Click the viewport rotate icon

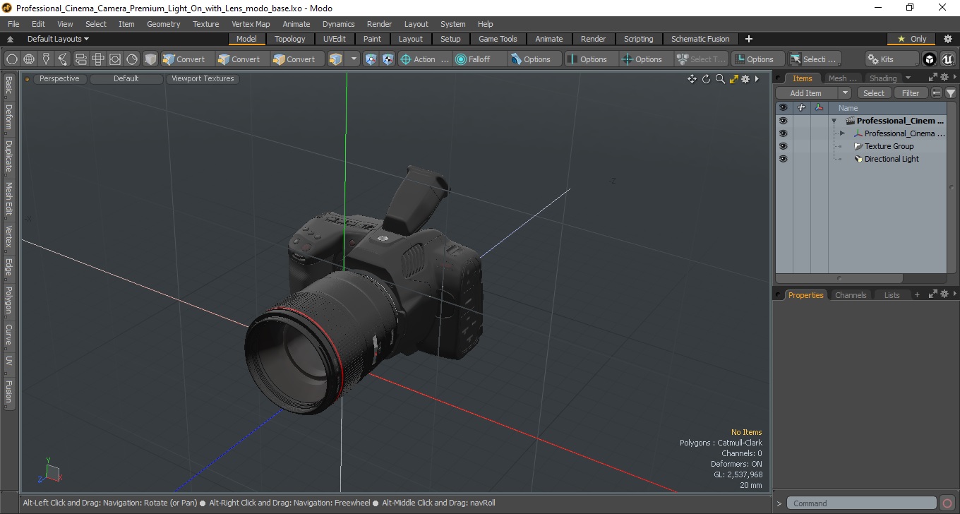[x=706, y=79]
